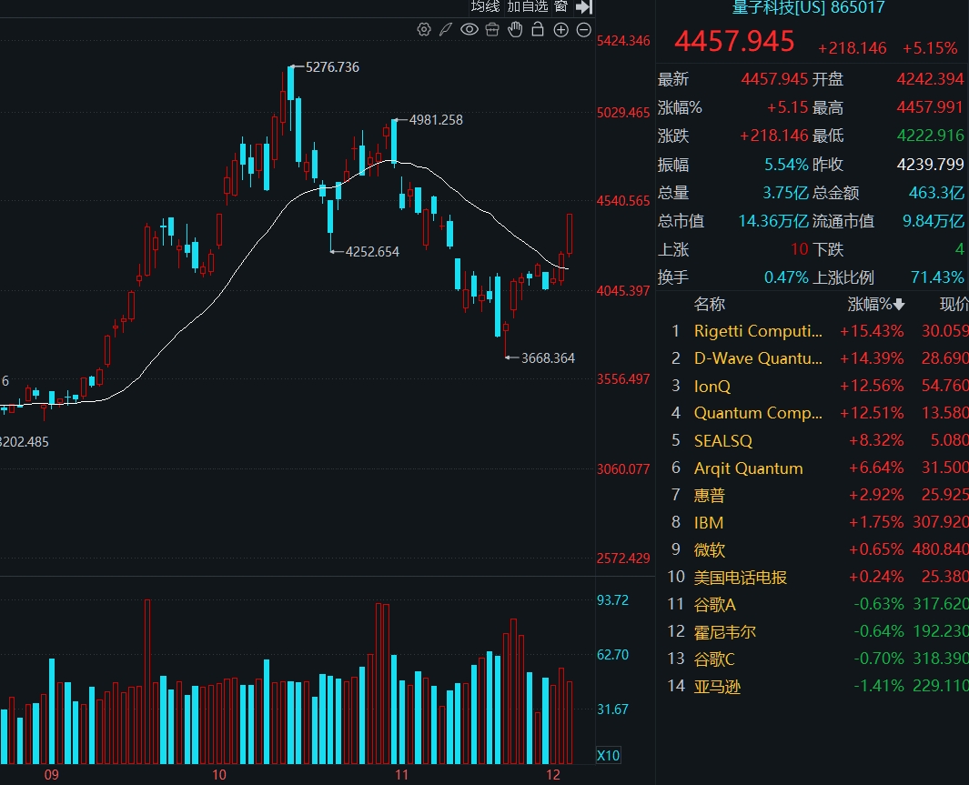969x785 pixels.
Task: Zoom in with plus icon
Action: (560, 29)
